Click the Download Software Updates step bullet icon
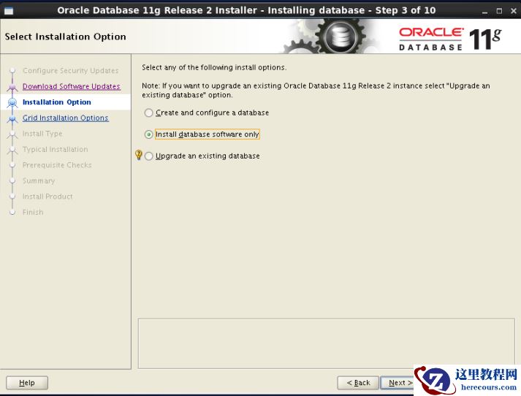This screenshot has width=521, height=396. pos(12,87)
